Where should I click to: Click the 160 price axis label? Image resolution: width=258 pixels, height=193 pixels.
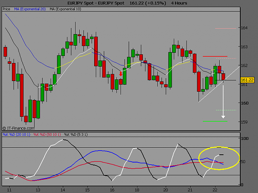(x=244, y=103)
